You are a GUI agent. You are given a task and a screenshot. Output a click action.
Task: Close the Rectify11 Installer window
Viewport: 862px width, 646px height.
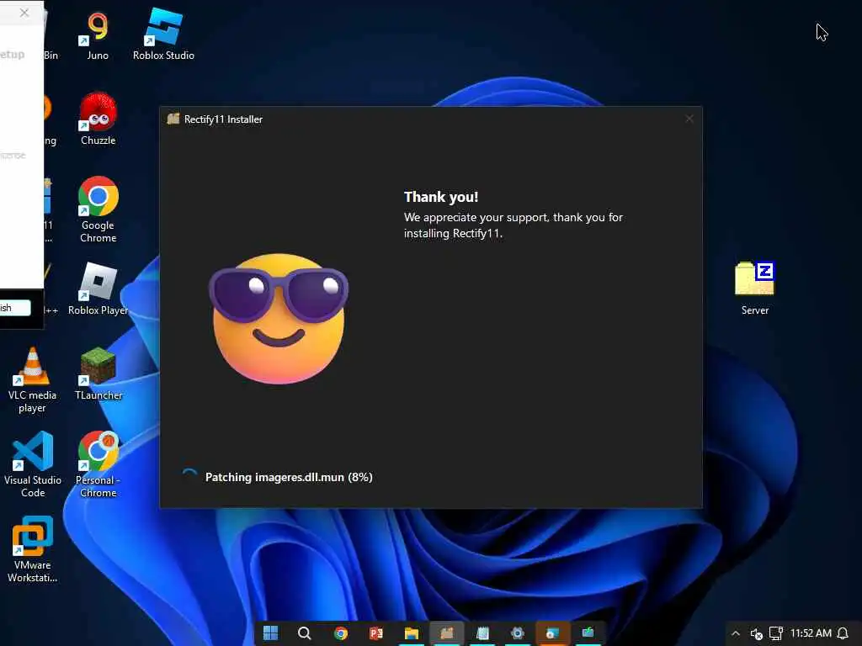tap(689, 119)
